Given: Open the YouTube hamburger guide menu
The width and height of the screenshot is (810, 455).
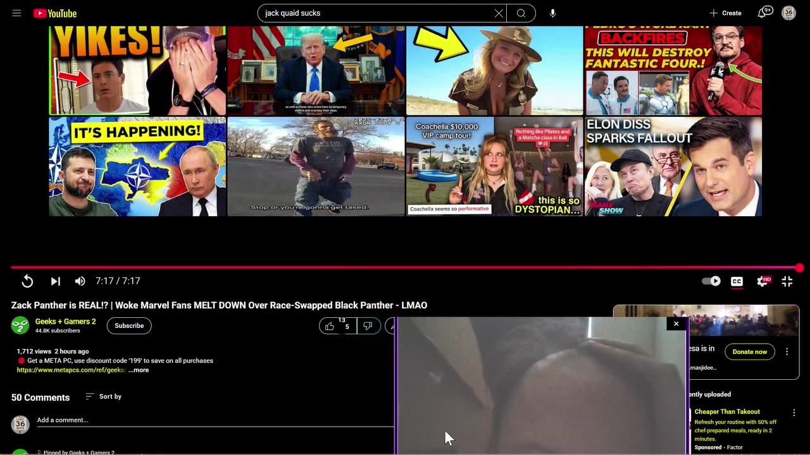Looking at the screenshot, I should pos(16,13).
